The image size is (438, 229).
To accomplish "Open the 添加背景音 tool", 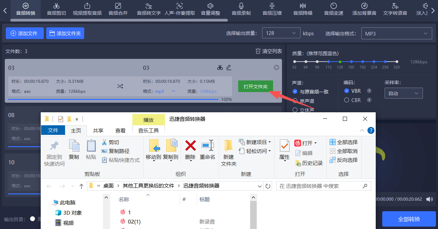I will (x=364, y=9).
